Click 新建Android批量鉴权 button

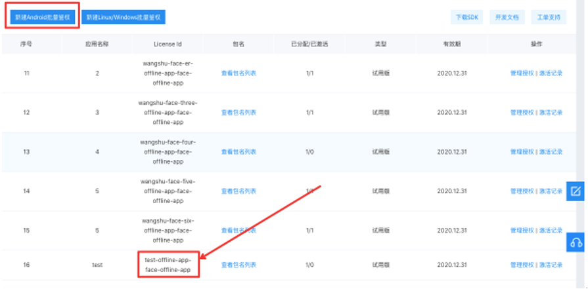coord(42,17)
